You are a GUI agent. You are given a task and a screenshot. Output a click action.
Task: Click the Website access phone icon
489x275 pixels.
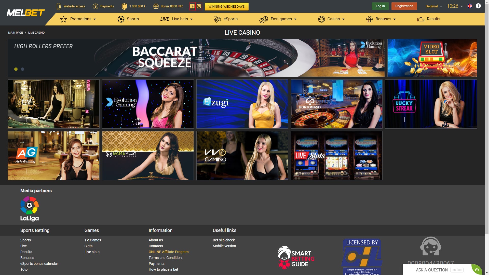click(59, 6)
